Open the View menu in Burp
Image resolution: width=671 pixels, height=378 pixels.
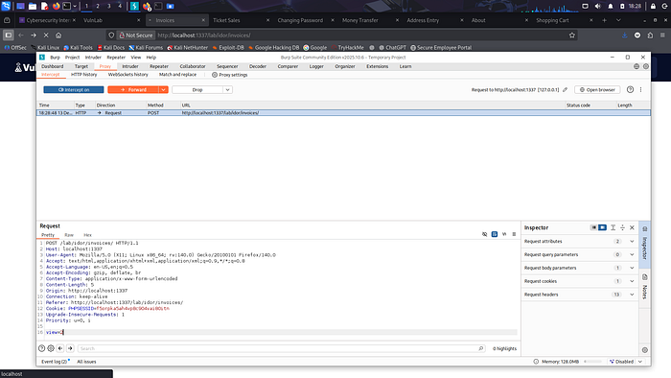(x=136, y=58)
